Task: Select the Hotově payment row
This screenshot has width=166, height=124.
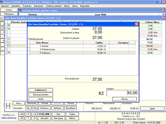Action: pos(82,46)
